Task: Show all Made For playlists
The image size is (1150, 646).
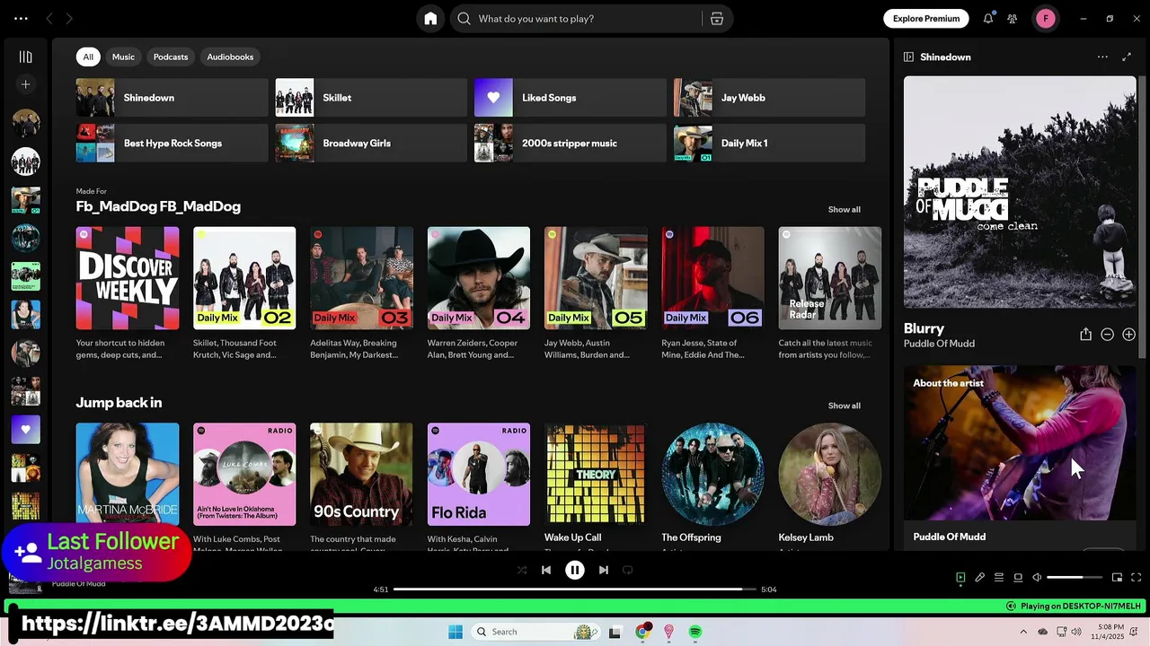Action: [844, 209]
